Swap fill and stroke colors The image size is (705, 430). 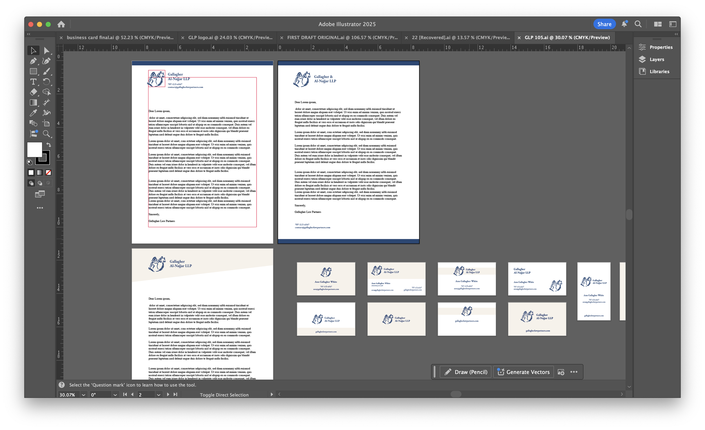tap(49, 145)
